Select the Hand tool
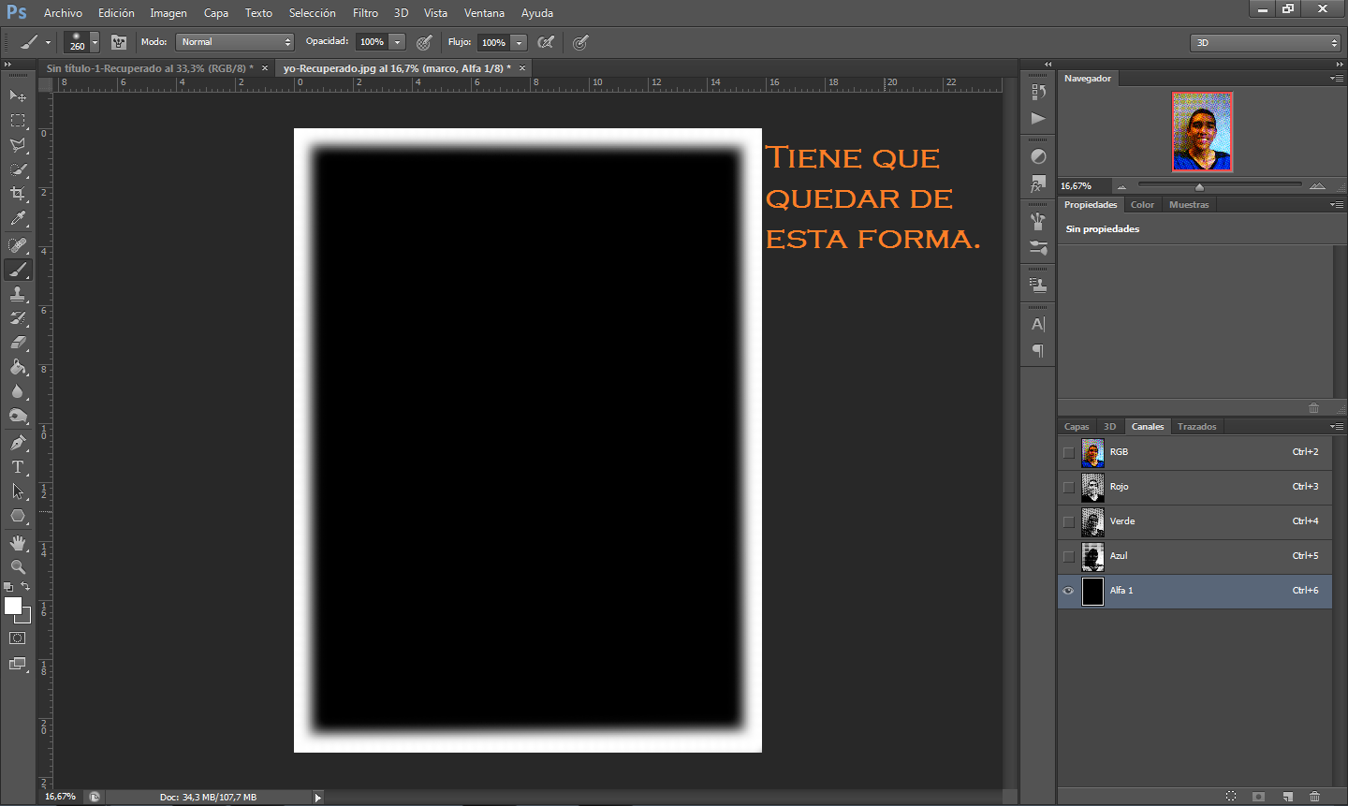This screenshot has width=1348, height=806. pyautogui.click(x=18, y=543)
